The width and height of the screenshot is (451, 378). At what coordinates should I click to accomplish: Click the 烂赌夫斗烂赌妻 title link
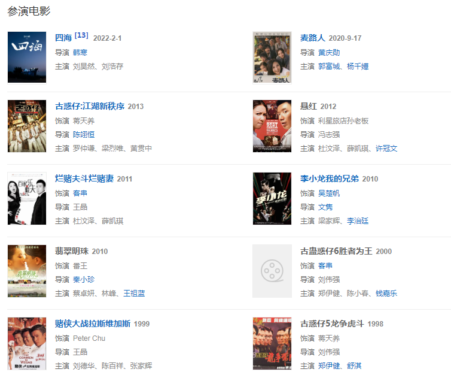[x=84, y=179]
